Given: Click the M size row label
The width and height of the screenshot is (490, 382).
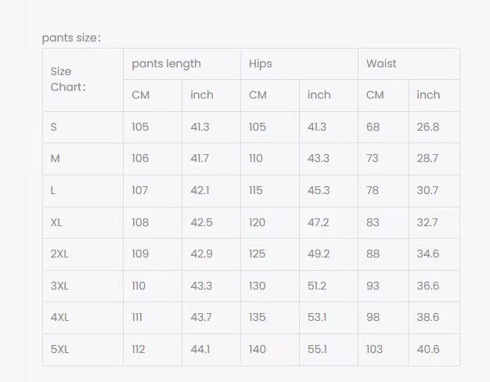Looking at the screenshot, I should point(55,158).
